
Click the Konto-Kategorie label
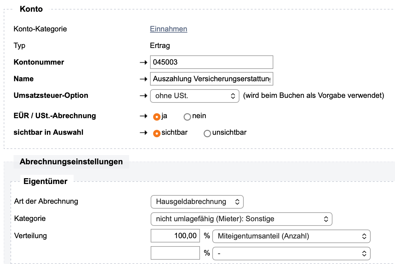pyautogui.click(x=40, y=29)
